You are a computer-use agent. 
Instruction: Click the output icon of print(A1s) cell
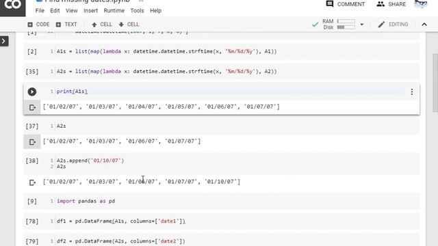[x=32, y=107]
